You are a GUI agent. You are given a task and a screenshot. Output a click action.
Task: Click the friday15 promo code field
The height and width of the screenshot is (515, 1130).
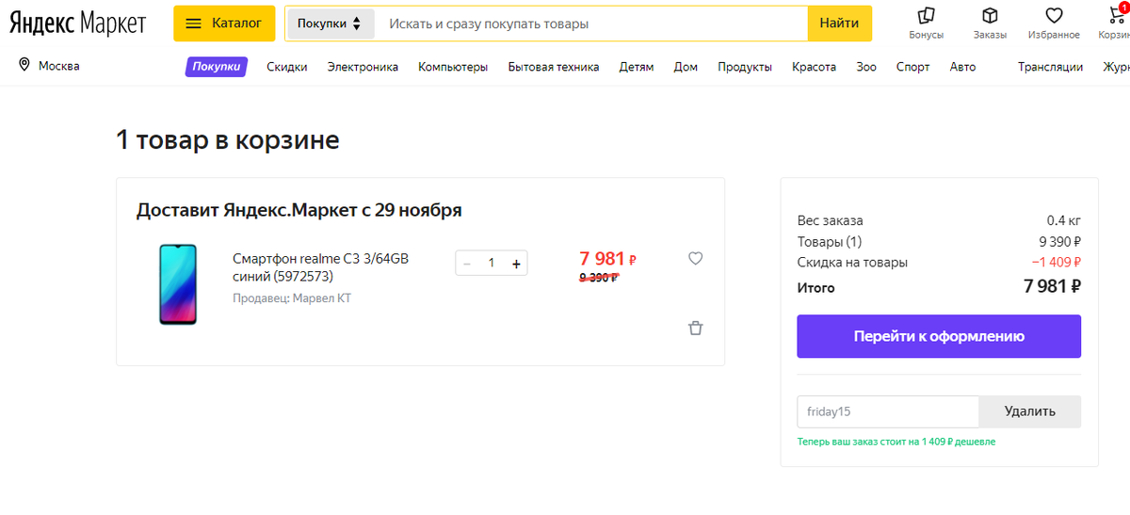click(x=888, y=411)
